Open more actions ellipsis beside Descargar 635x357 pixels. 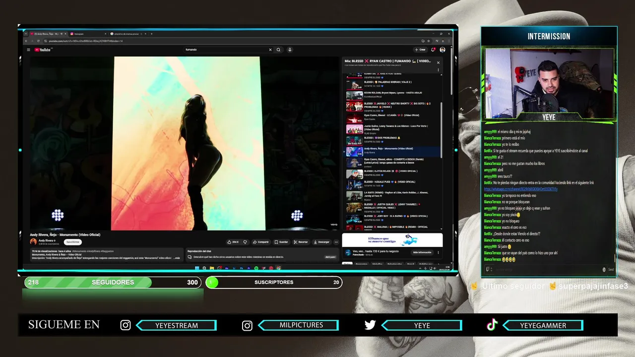tap(336, 242)
